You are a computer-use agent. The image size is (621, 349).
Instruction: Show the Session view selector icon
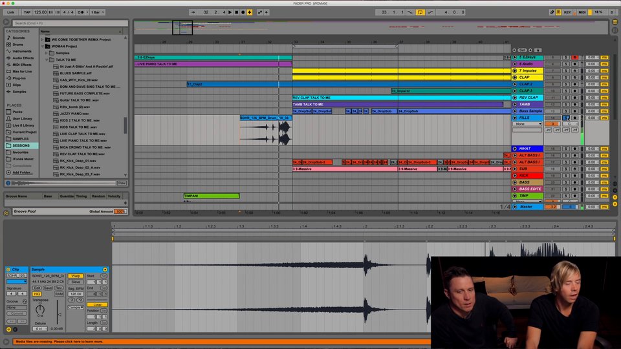pos(615,30)
